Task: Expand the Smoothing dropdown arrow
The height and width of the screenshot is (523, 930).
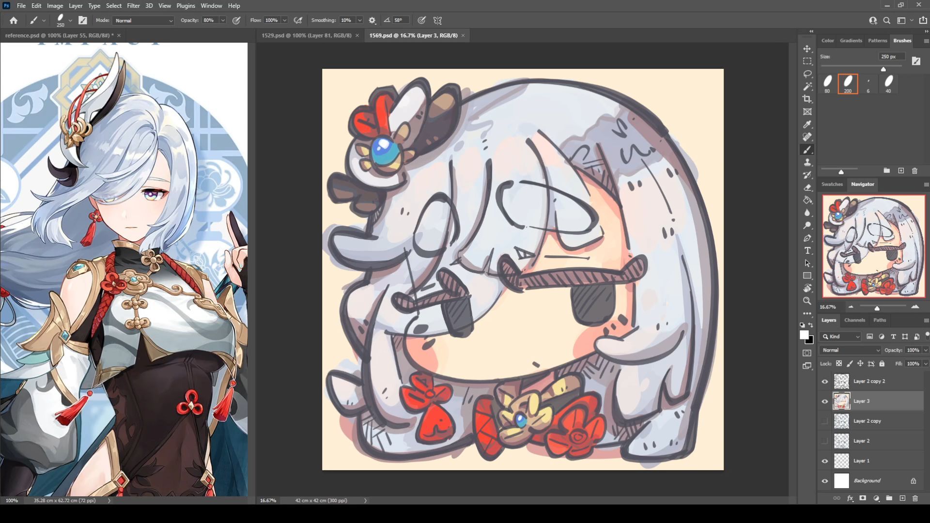Action: [x=359, y=20]
